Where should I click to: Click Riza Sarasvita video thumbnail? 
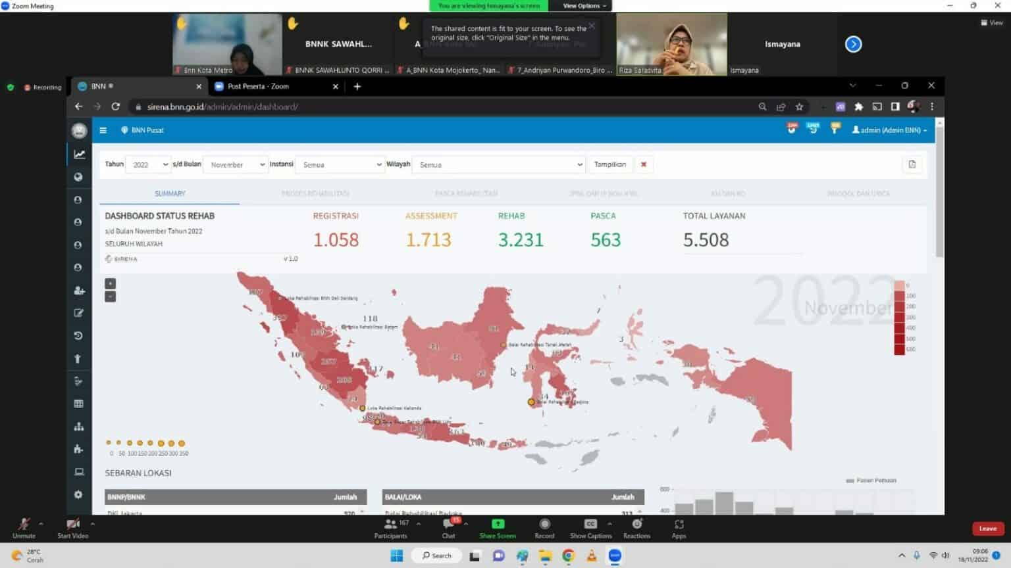point(671,44)
